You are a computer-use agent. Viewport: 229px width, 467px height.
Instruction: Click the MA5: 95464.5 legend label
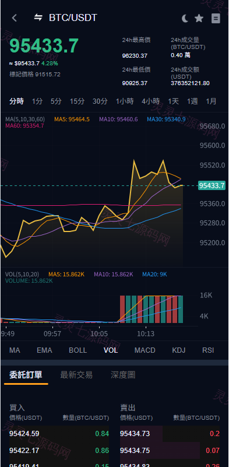72,120
